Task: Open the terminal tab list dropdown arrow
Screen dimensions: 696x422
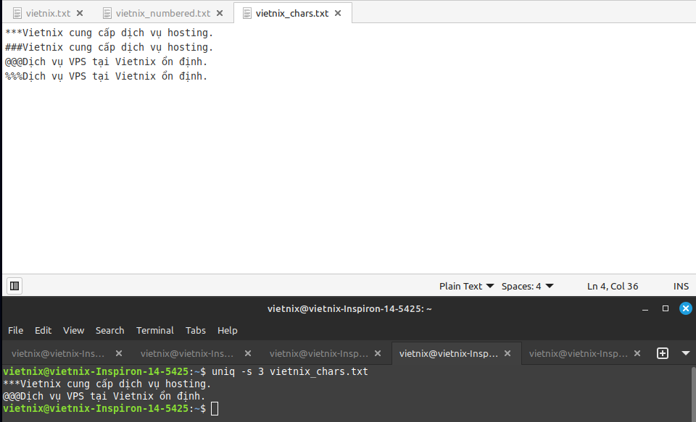Action: (686, 353)
